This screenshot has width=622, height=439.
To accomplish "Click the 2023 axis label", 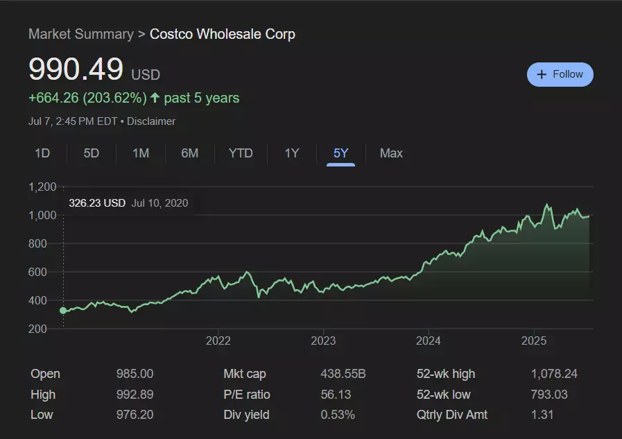I will pyautogui.click(x=323, y=341).
